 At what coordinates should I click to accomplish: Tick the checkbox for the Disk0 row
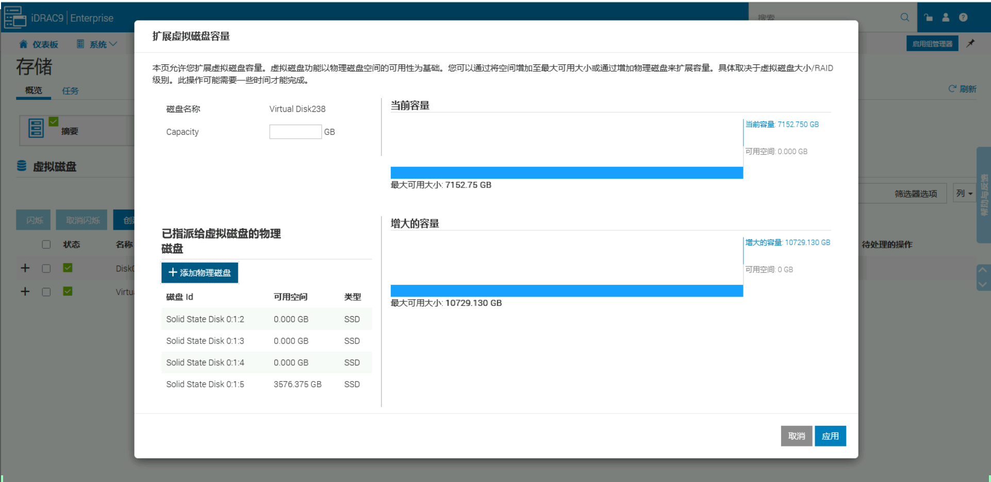[x=46, y=268]
